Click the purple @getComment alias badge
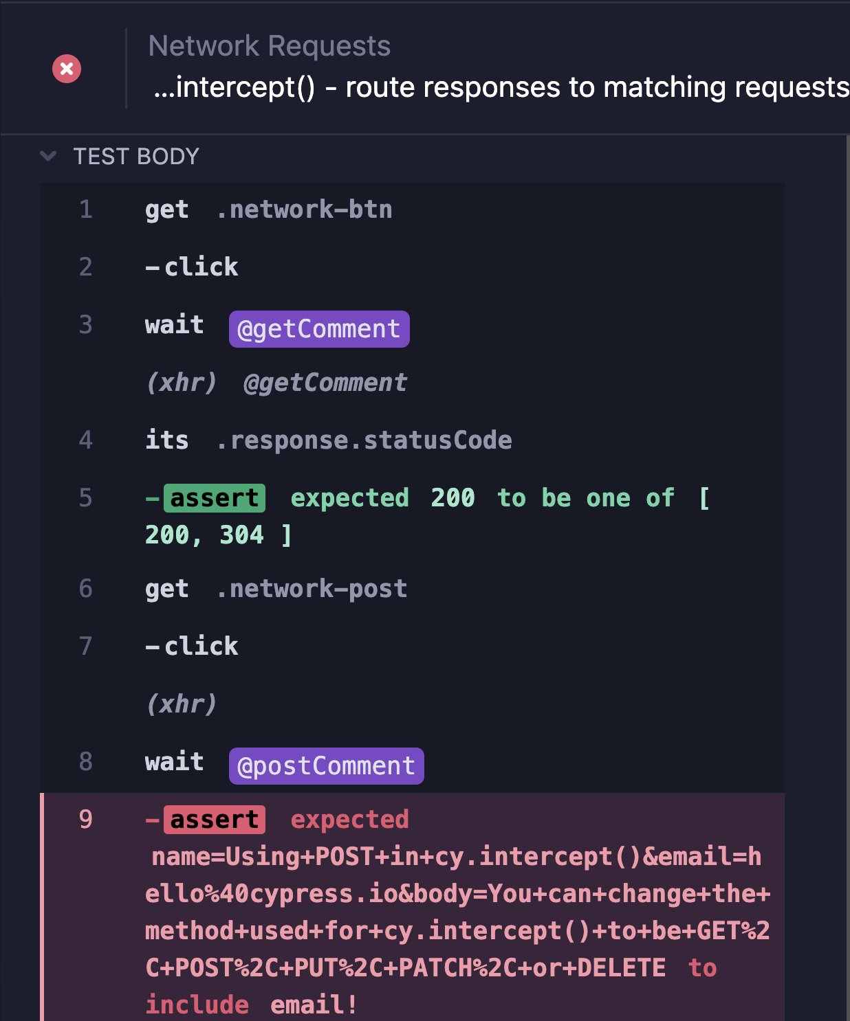 318,328
